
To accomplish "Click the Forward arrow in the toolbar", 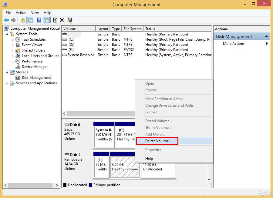I will (13, 20).
